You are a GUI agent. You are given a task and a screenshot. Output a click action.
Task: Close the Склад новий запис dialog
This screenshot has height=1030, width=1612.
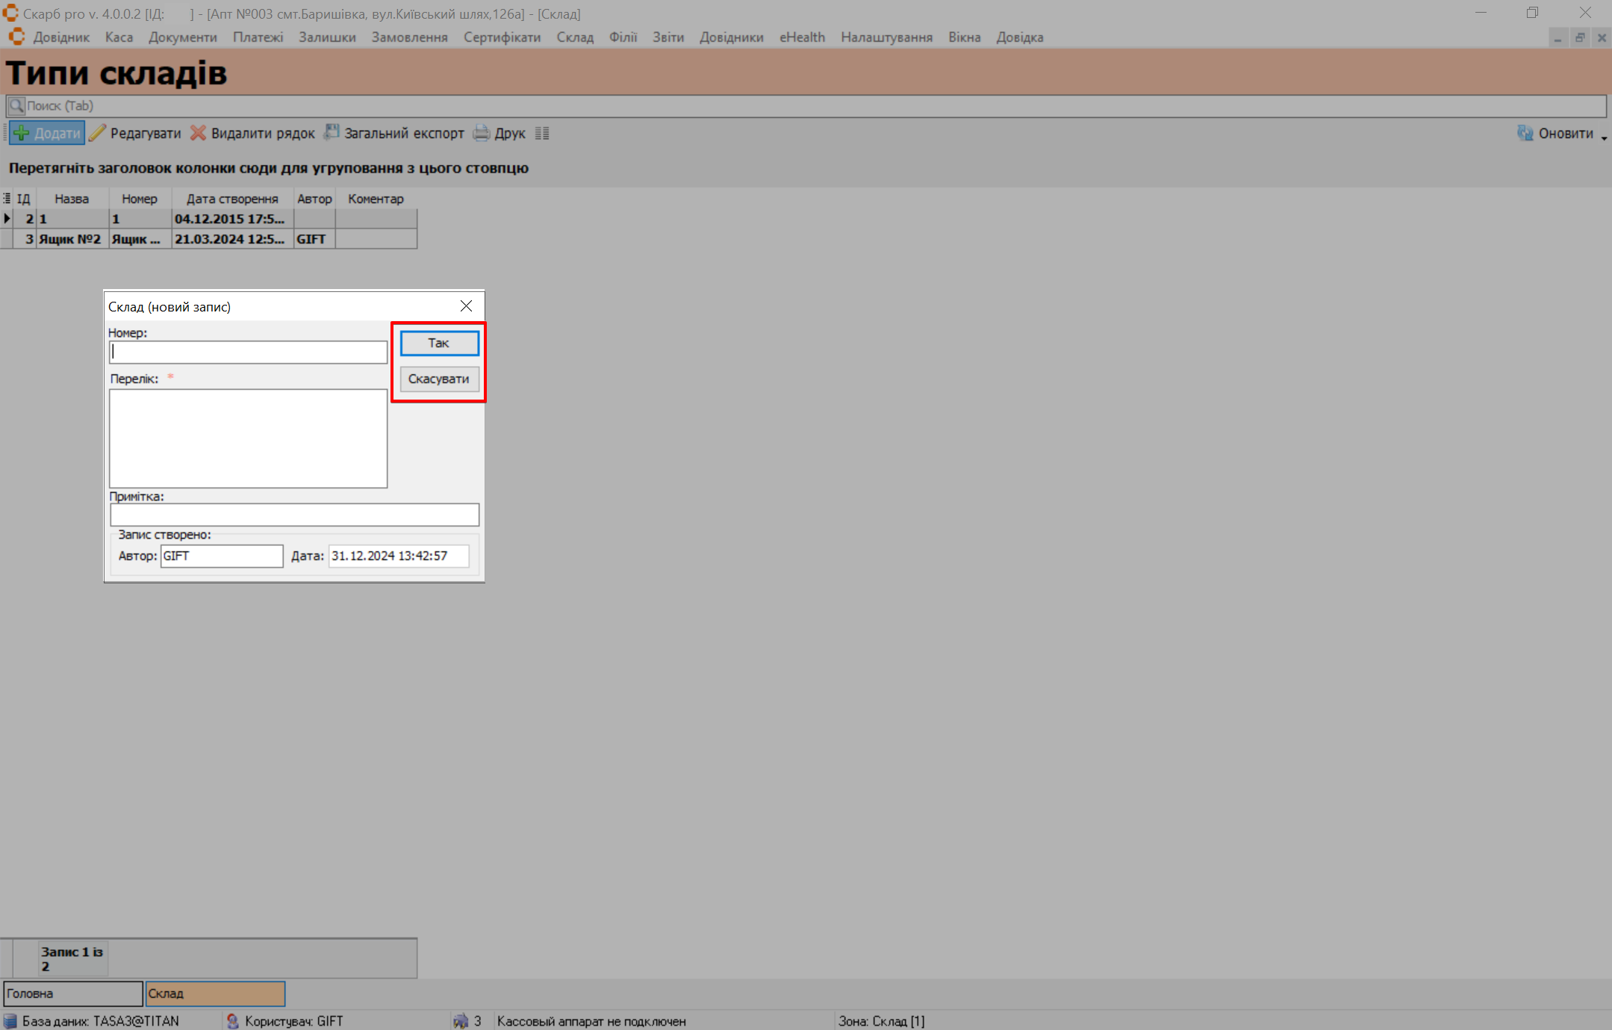click(466, 306)
